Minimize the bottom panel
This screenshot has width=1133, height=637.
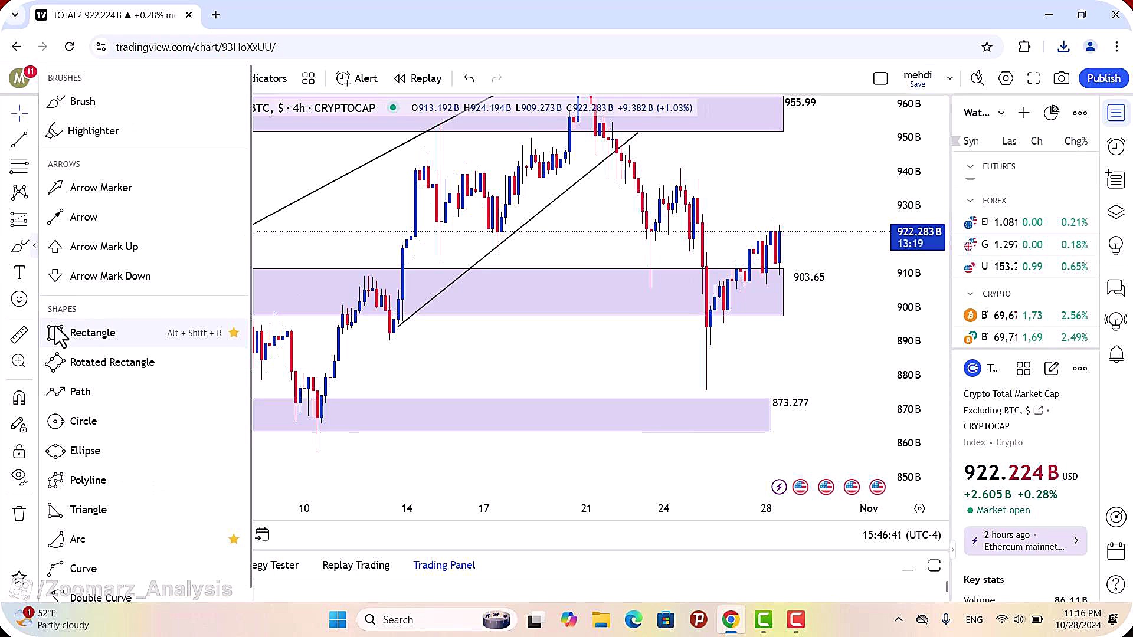tap(908, 569)
